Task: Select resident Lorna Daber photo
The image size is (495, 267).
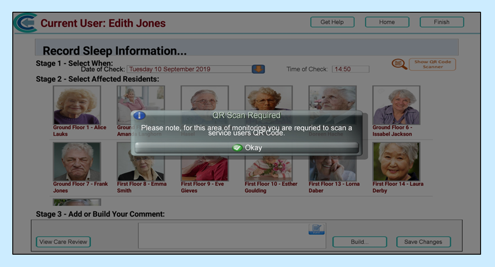Action: coord(333,168)
